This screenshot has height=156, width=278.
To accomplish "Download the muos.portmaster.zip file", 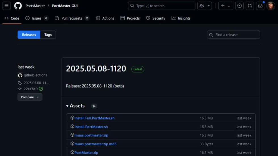I will pos(91,135).
